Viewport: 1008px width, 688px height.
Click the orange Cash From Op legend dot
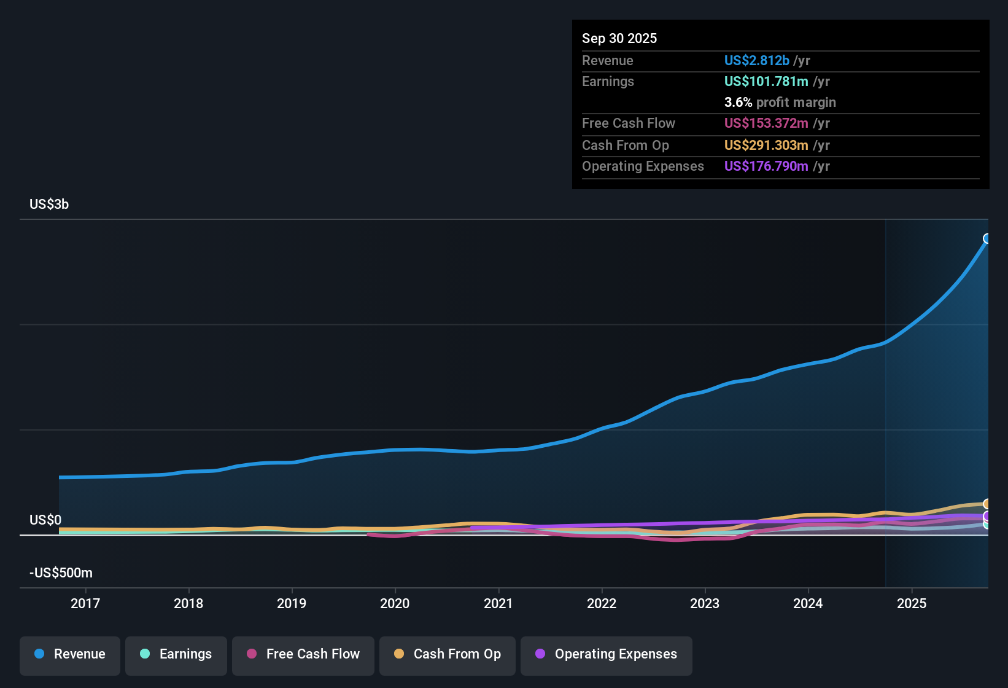click(399, 654)
